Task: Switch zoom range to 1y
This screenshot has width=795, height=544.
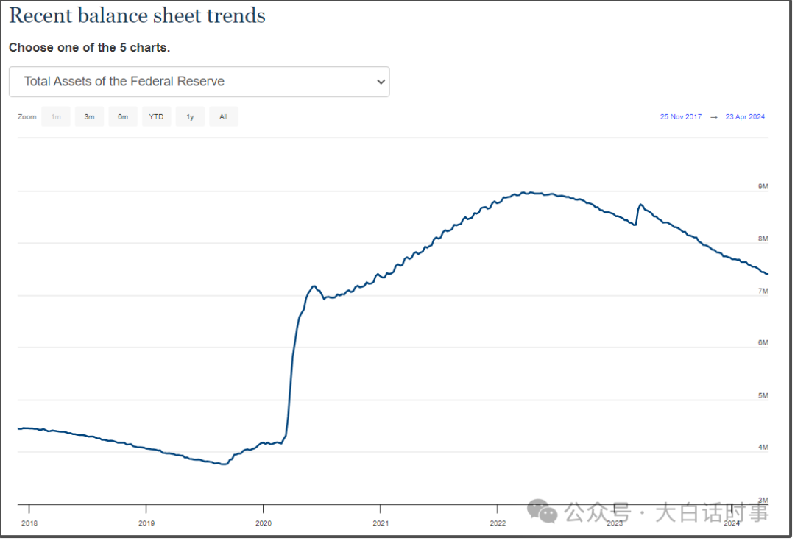Action: click(190, 116)
